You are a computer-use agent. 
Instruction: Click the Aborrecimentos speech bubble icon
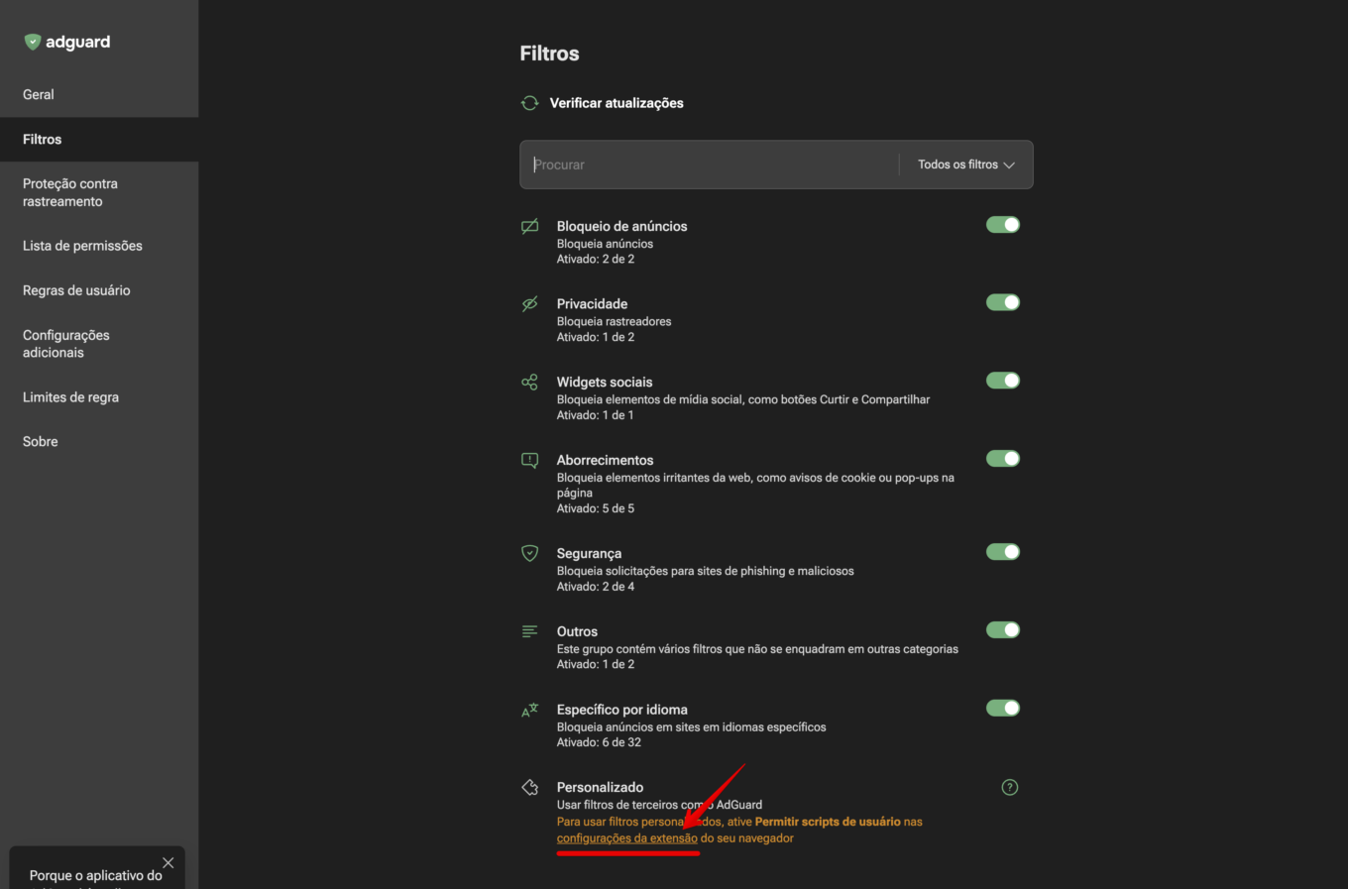tap(529, 460)
